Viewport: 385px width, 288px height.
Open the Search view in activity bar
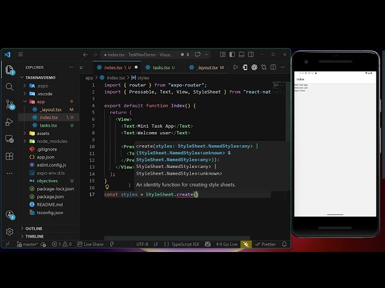10,87
